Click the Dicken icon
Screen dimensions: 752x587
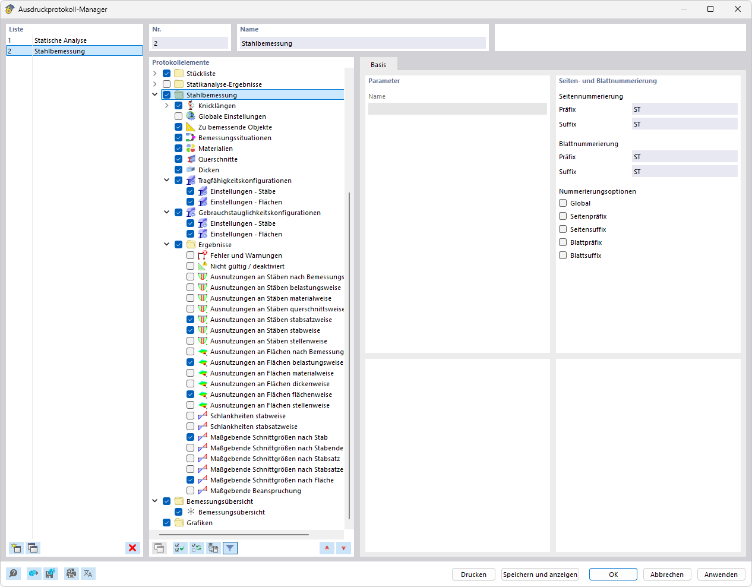(x=191, y=170)
